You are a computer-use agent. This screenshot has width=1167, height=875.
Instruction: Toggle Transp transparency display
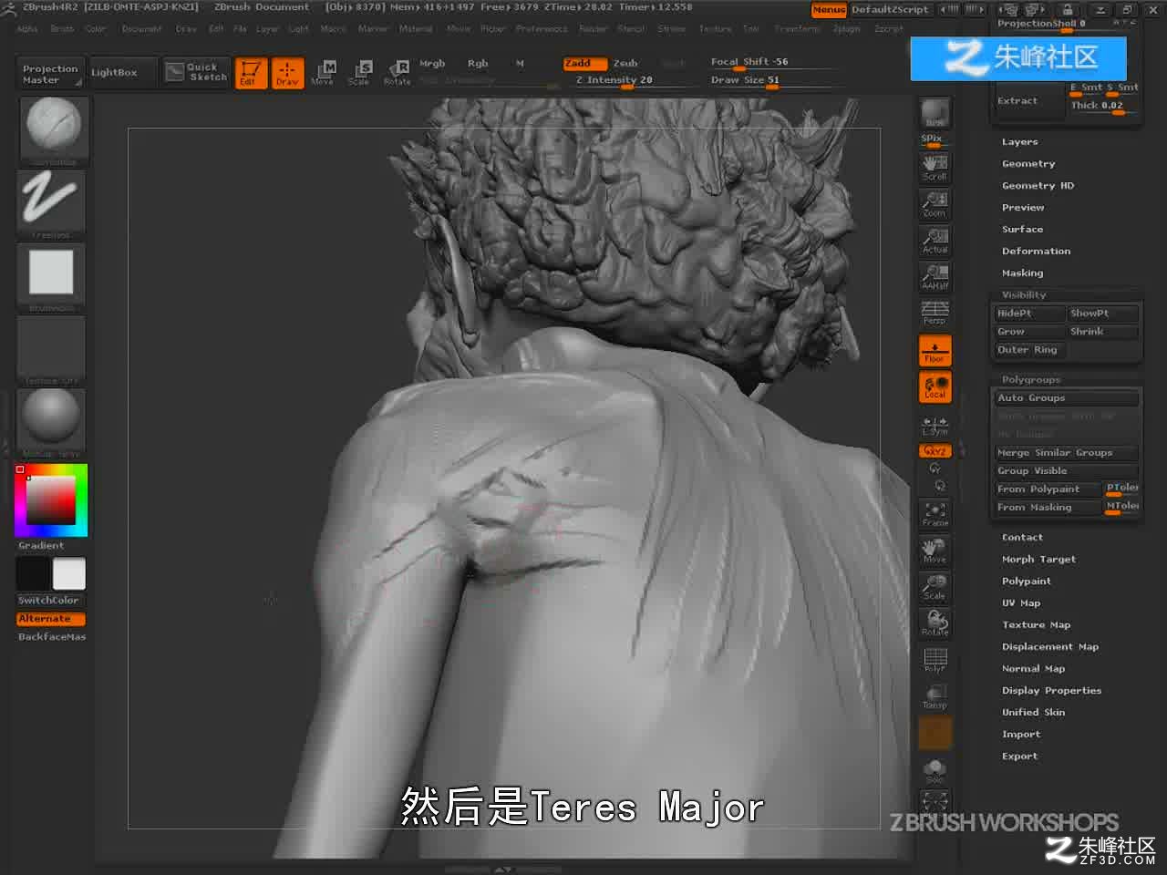pos(935,696)
